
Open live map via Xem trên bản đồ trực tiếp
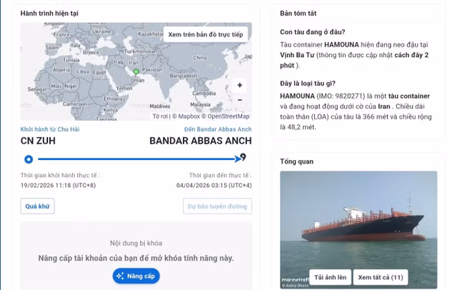[x=205, y=34]
